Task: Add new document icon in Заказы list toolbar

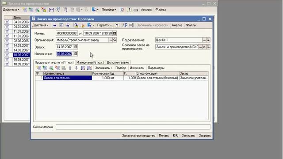Action: coord(25,10)
